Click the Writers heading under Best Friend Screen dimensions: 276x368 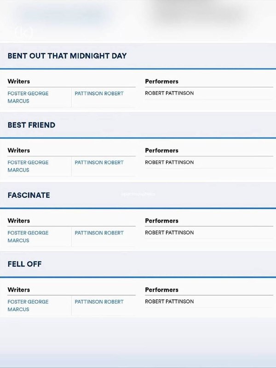click(x=19, y=150)
